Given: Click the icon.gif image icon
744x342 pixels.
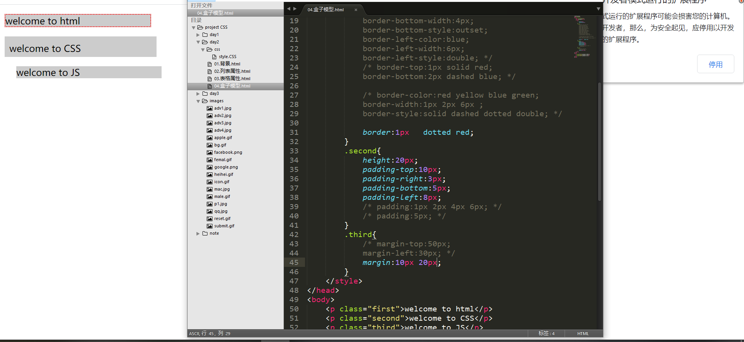Looking at the screenshot, I should 210,182.
